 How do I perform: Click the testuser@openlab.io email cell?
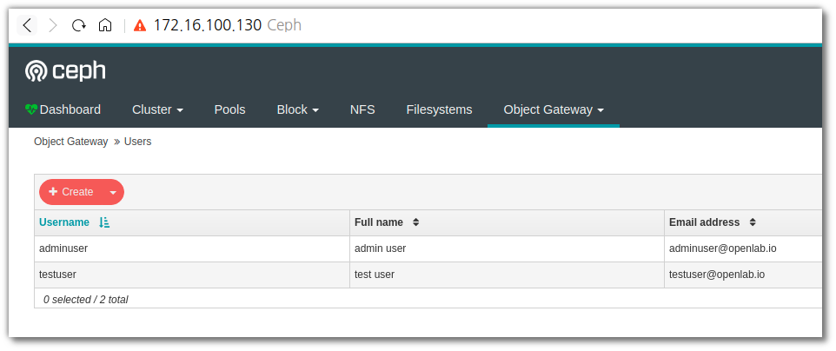[x=743, y=275]
